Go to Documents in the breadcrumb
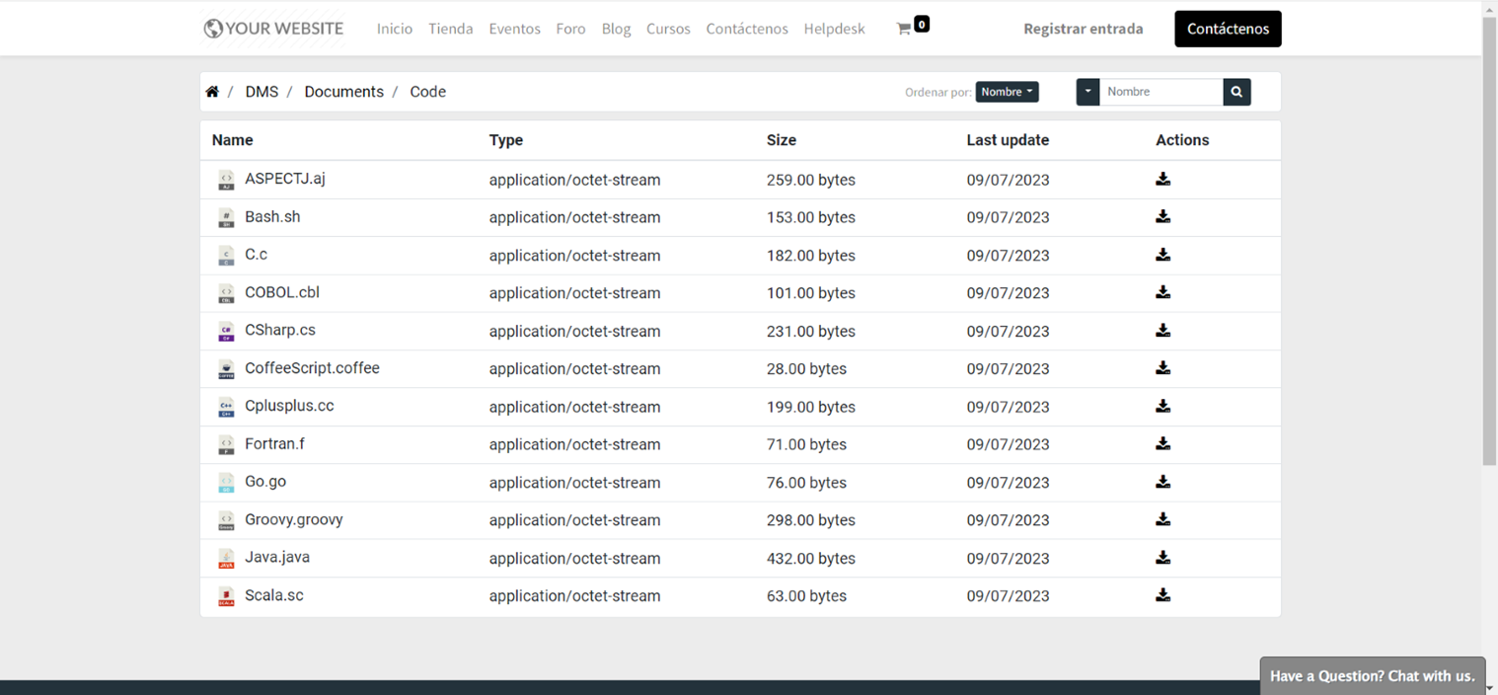 [x=343, y=92]
